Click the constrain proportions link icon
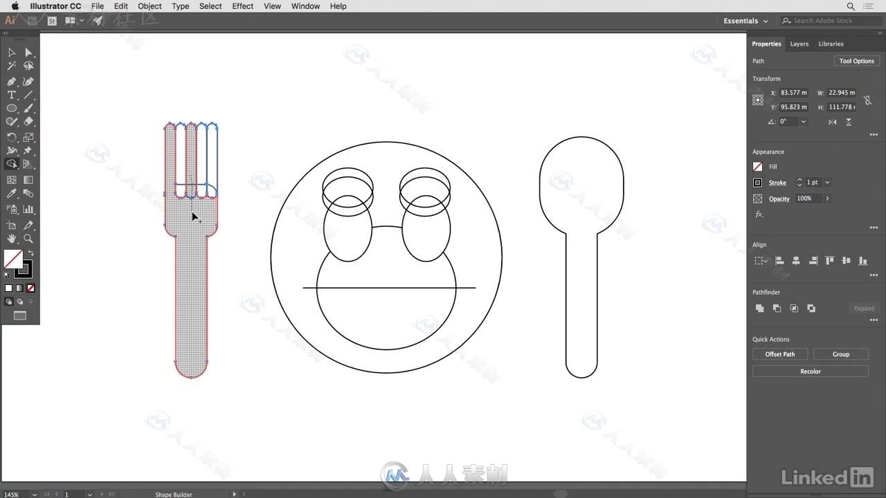The height and width of the screenshot is (498, 886). 867,100
